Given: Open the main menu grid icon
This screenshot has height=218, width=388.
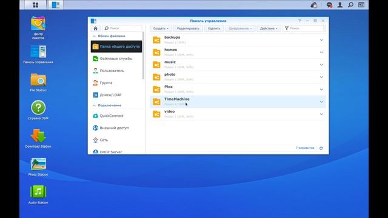Looking at the screenshot, I should [35, 5].
